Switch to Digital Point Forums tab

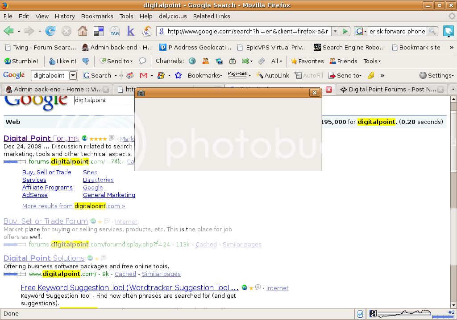pos(392,90)
